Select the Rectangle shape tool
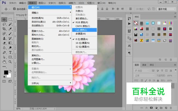The height and width of the screenshot is (111, 178). (10, 57)
